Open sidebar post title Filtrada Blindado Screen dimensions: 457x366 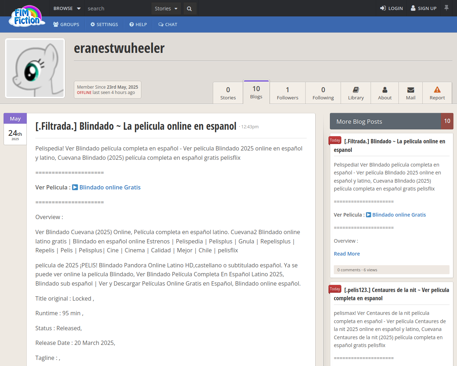click(x=390, y=145)
